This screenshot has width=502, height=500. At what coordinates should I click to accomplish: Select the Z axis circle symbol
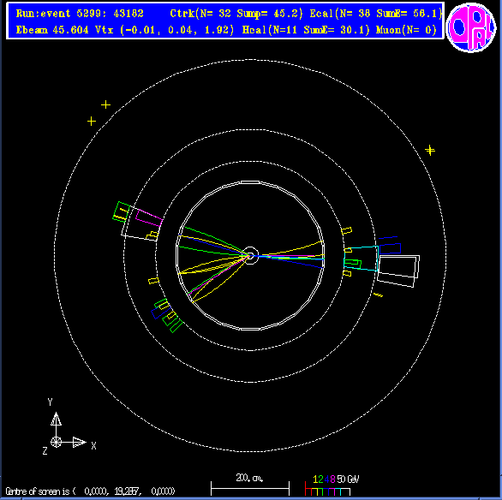pos(56,443)
